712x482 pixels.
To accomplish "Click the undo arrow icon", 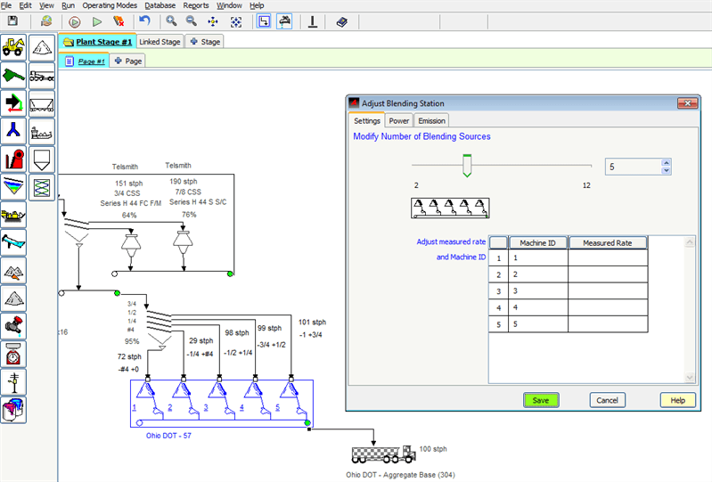I will (x=143, y=20).
